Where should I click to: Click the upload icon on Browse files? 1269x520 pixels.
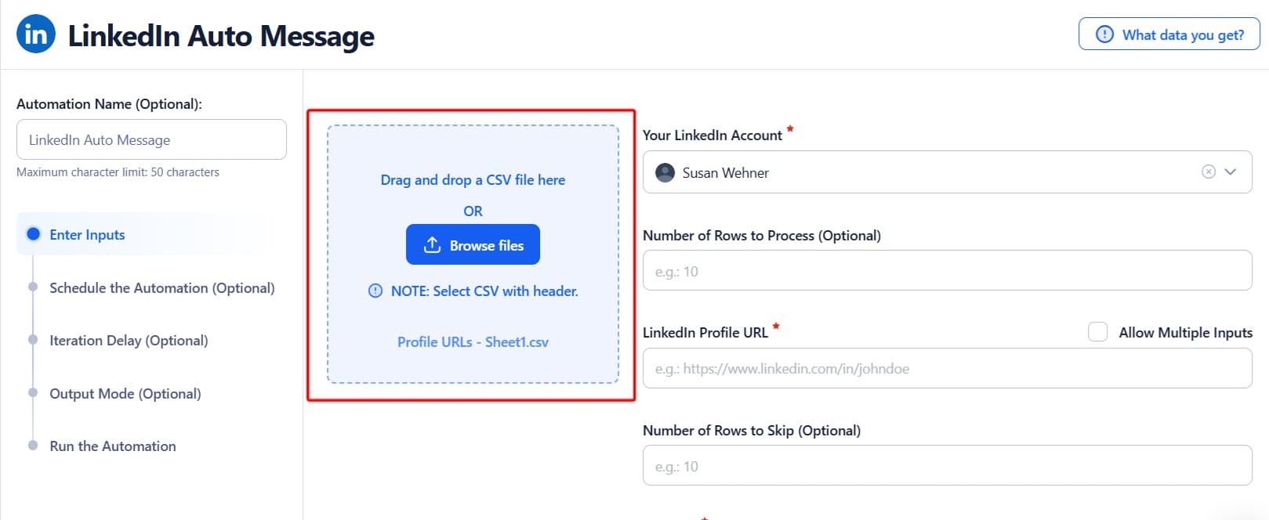(432, 245)
